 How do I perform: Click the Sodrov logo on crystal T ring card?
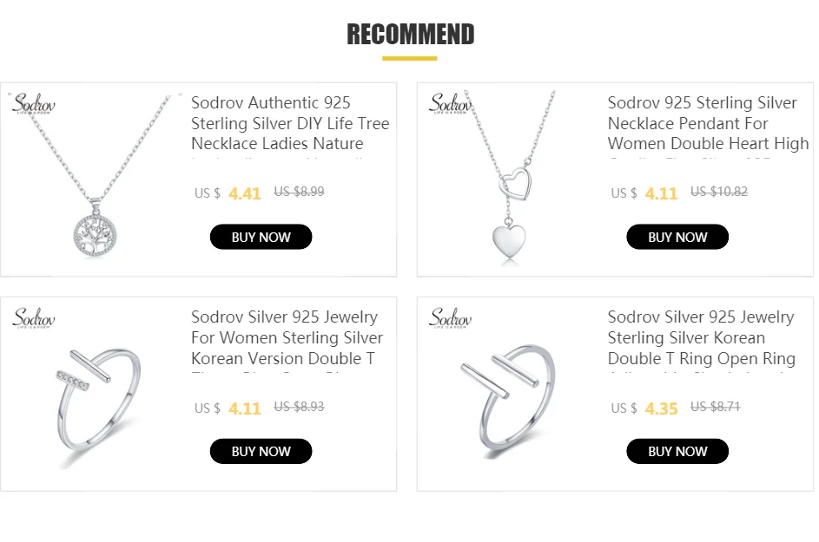33,319
